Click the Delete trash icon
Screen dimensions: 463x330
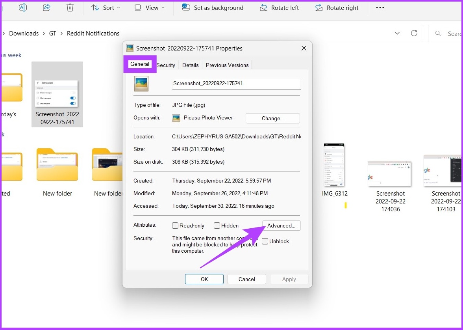coord(70,8)
